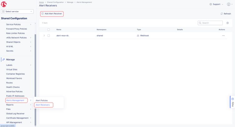Viewport: 235px width, 127px height.
Task: Expand Service Policies submenu arrow
Action: point(31,24)
